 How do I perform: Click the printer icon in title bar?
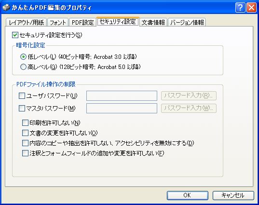[6, 7]
